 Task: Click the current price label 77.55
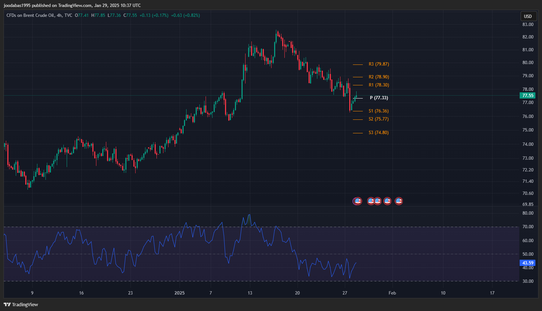coord(527,96)
